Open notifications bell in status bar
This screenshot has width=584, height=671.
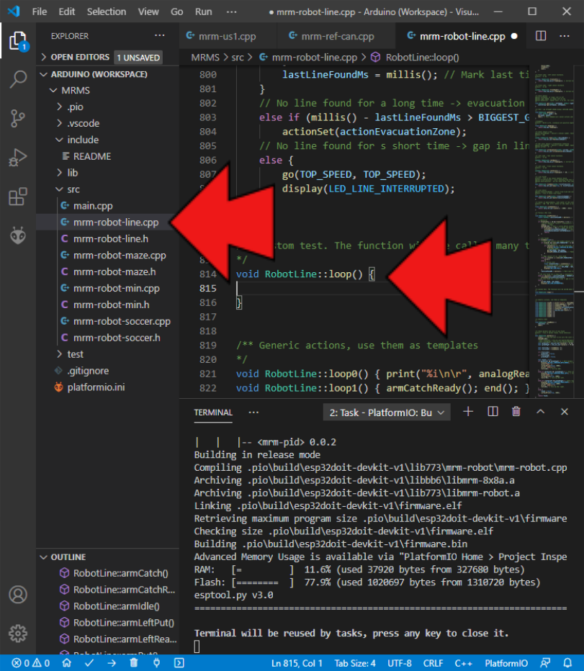[567, 663]
